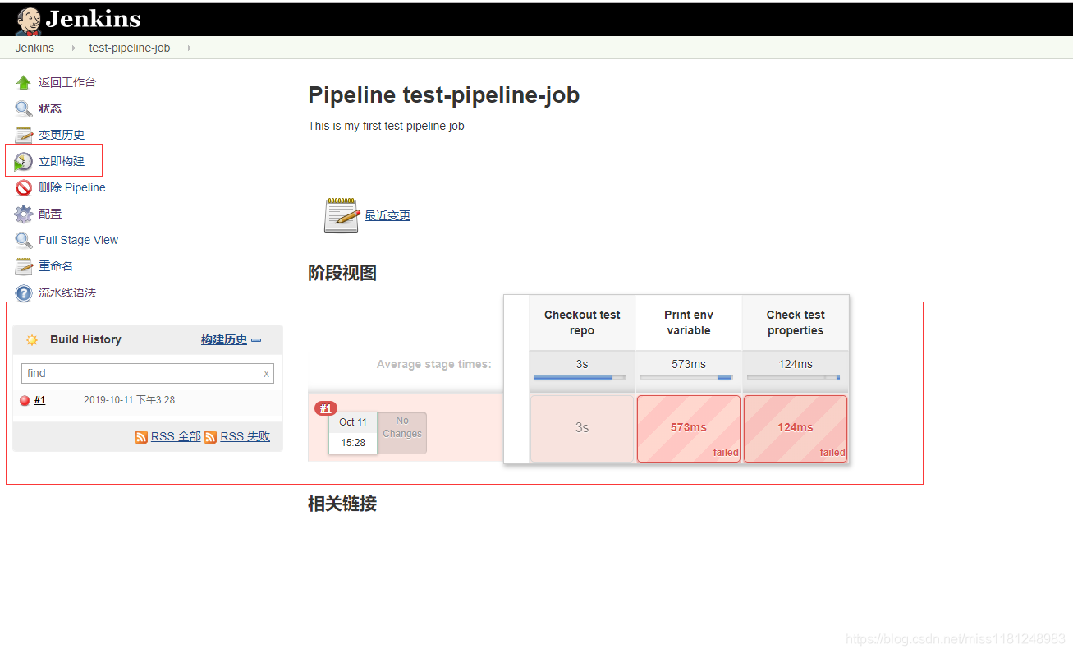Open the RSS 全部 feed link
1073x654 pixels.
point(176,437)
